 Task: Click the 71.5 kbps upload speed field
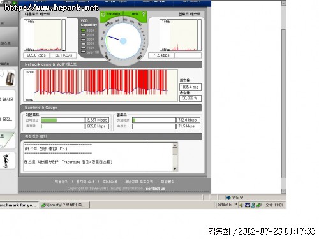tap(161, 55)
